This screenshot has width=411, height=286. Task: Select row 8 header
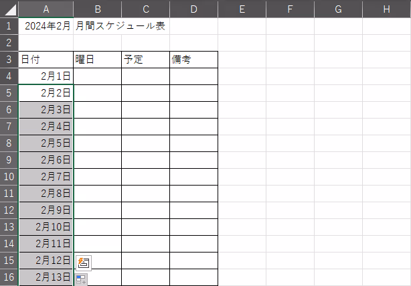(9, 143)
